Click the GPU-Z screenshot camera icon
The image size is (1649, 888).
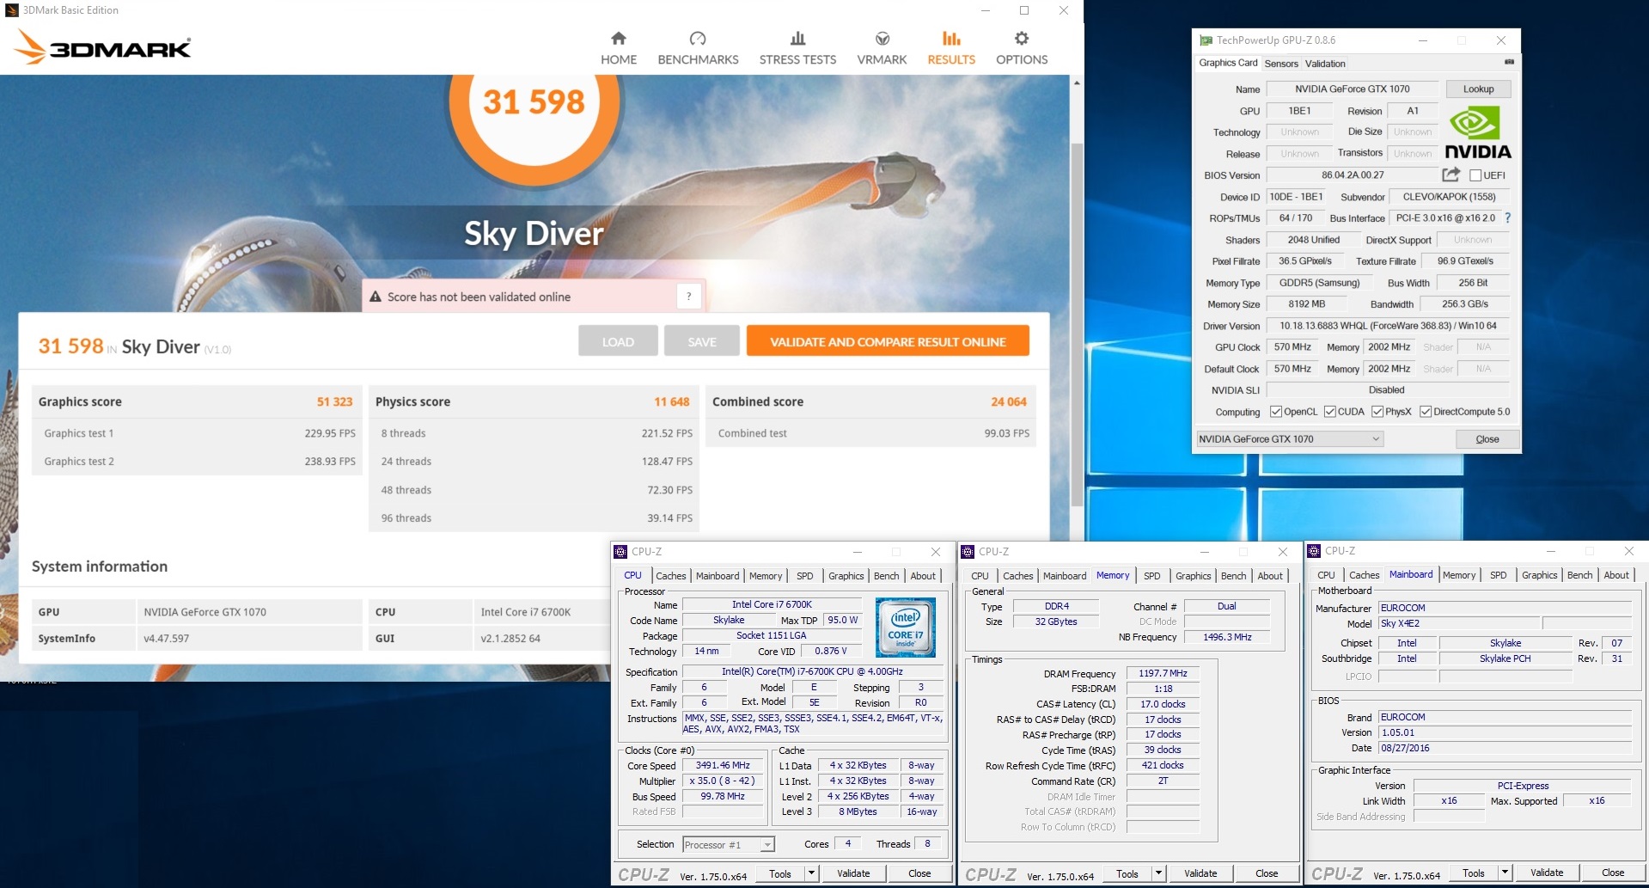[1509, 62]
